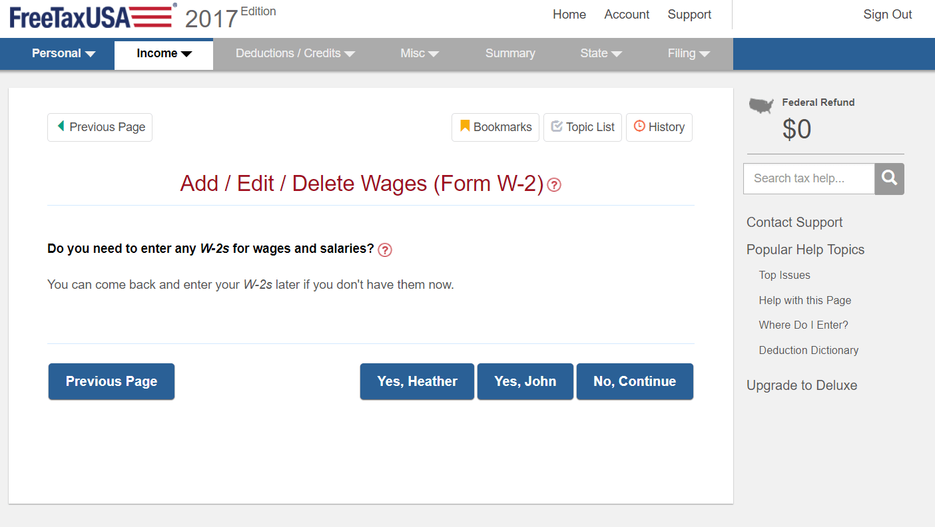Image resolution: width=935 pixels, height=527 pixels.
Task: Expand the Personal dropdown menu
Action: pyautogui.click(x=64, y=53)
